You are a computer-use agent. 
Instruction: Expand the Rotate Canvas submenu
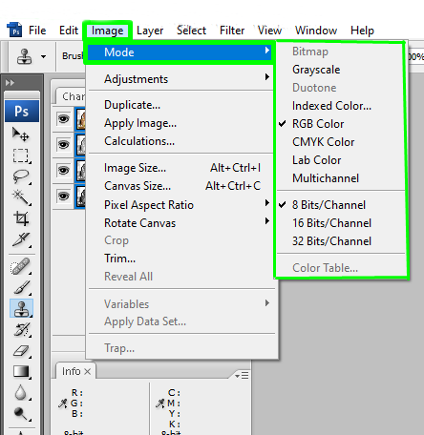(180, 223)
